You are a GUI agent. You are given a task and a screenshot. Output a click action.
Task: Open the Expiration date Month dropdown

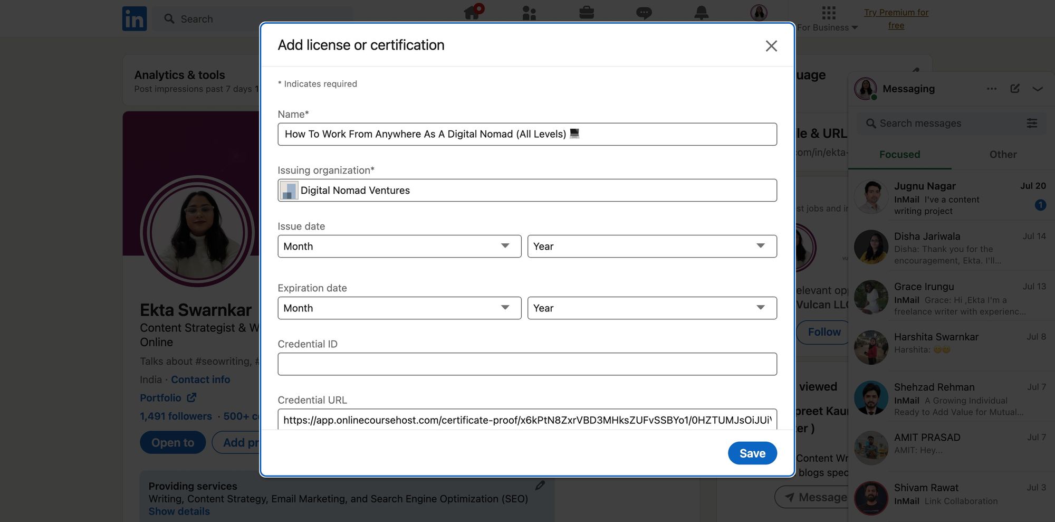click(x=399, y=308)
